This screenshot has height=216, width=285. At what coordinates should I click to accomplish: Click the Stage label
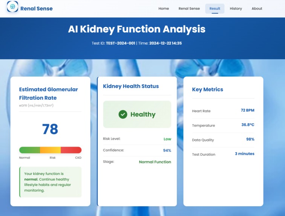(109, 162)
